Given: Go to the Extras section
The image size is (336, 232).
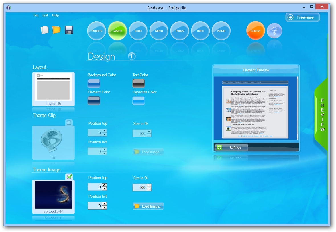Looking at the screenshot, I should coord(221,31).
